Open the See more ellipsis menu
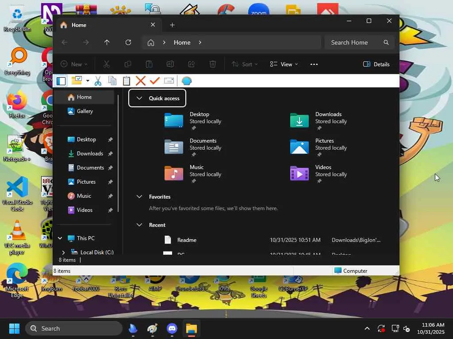 click(x=314, y=64)
